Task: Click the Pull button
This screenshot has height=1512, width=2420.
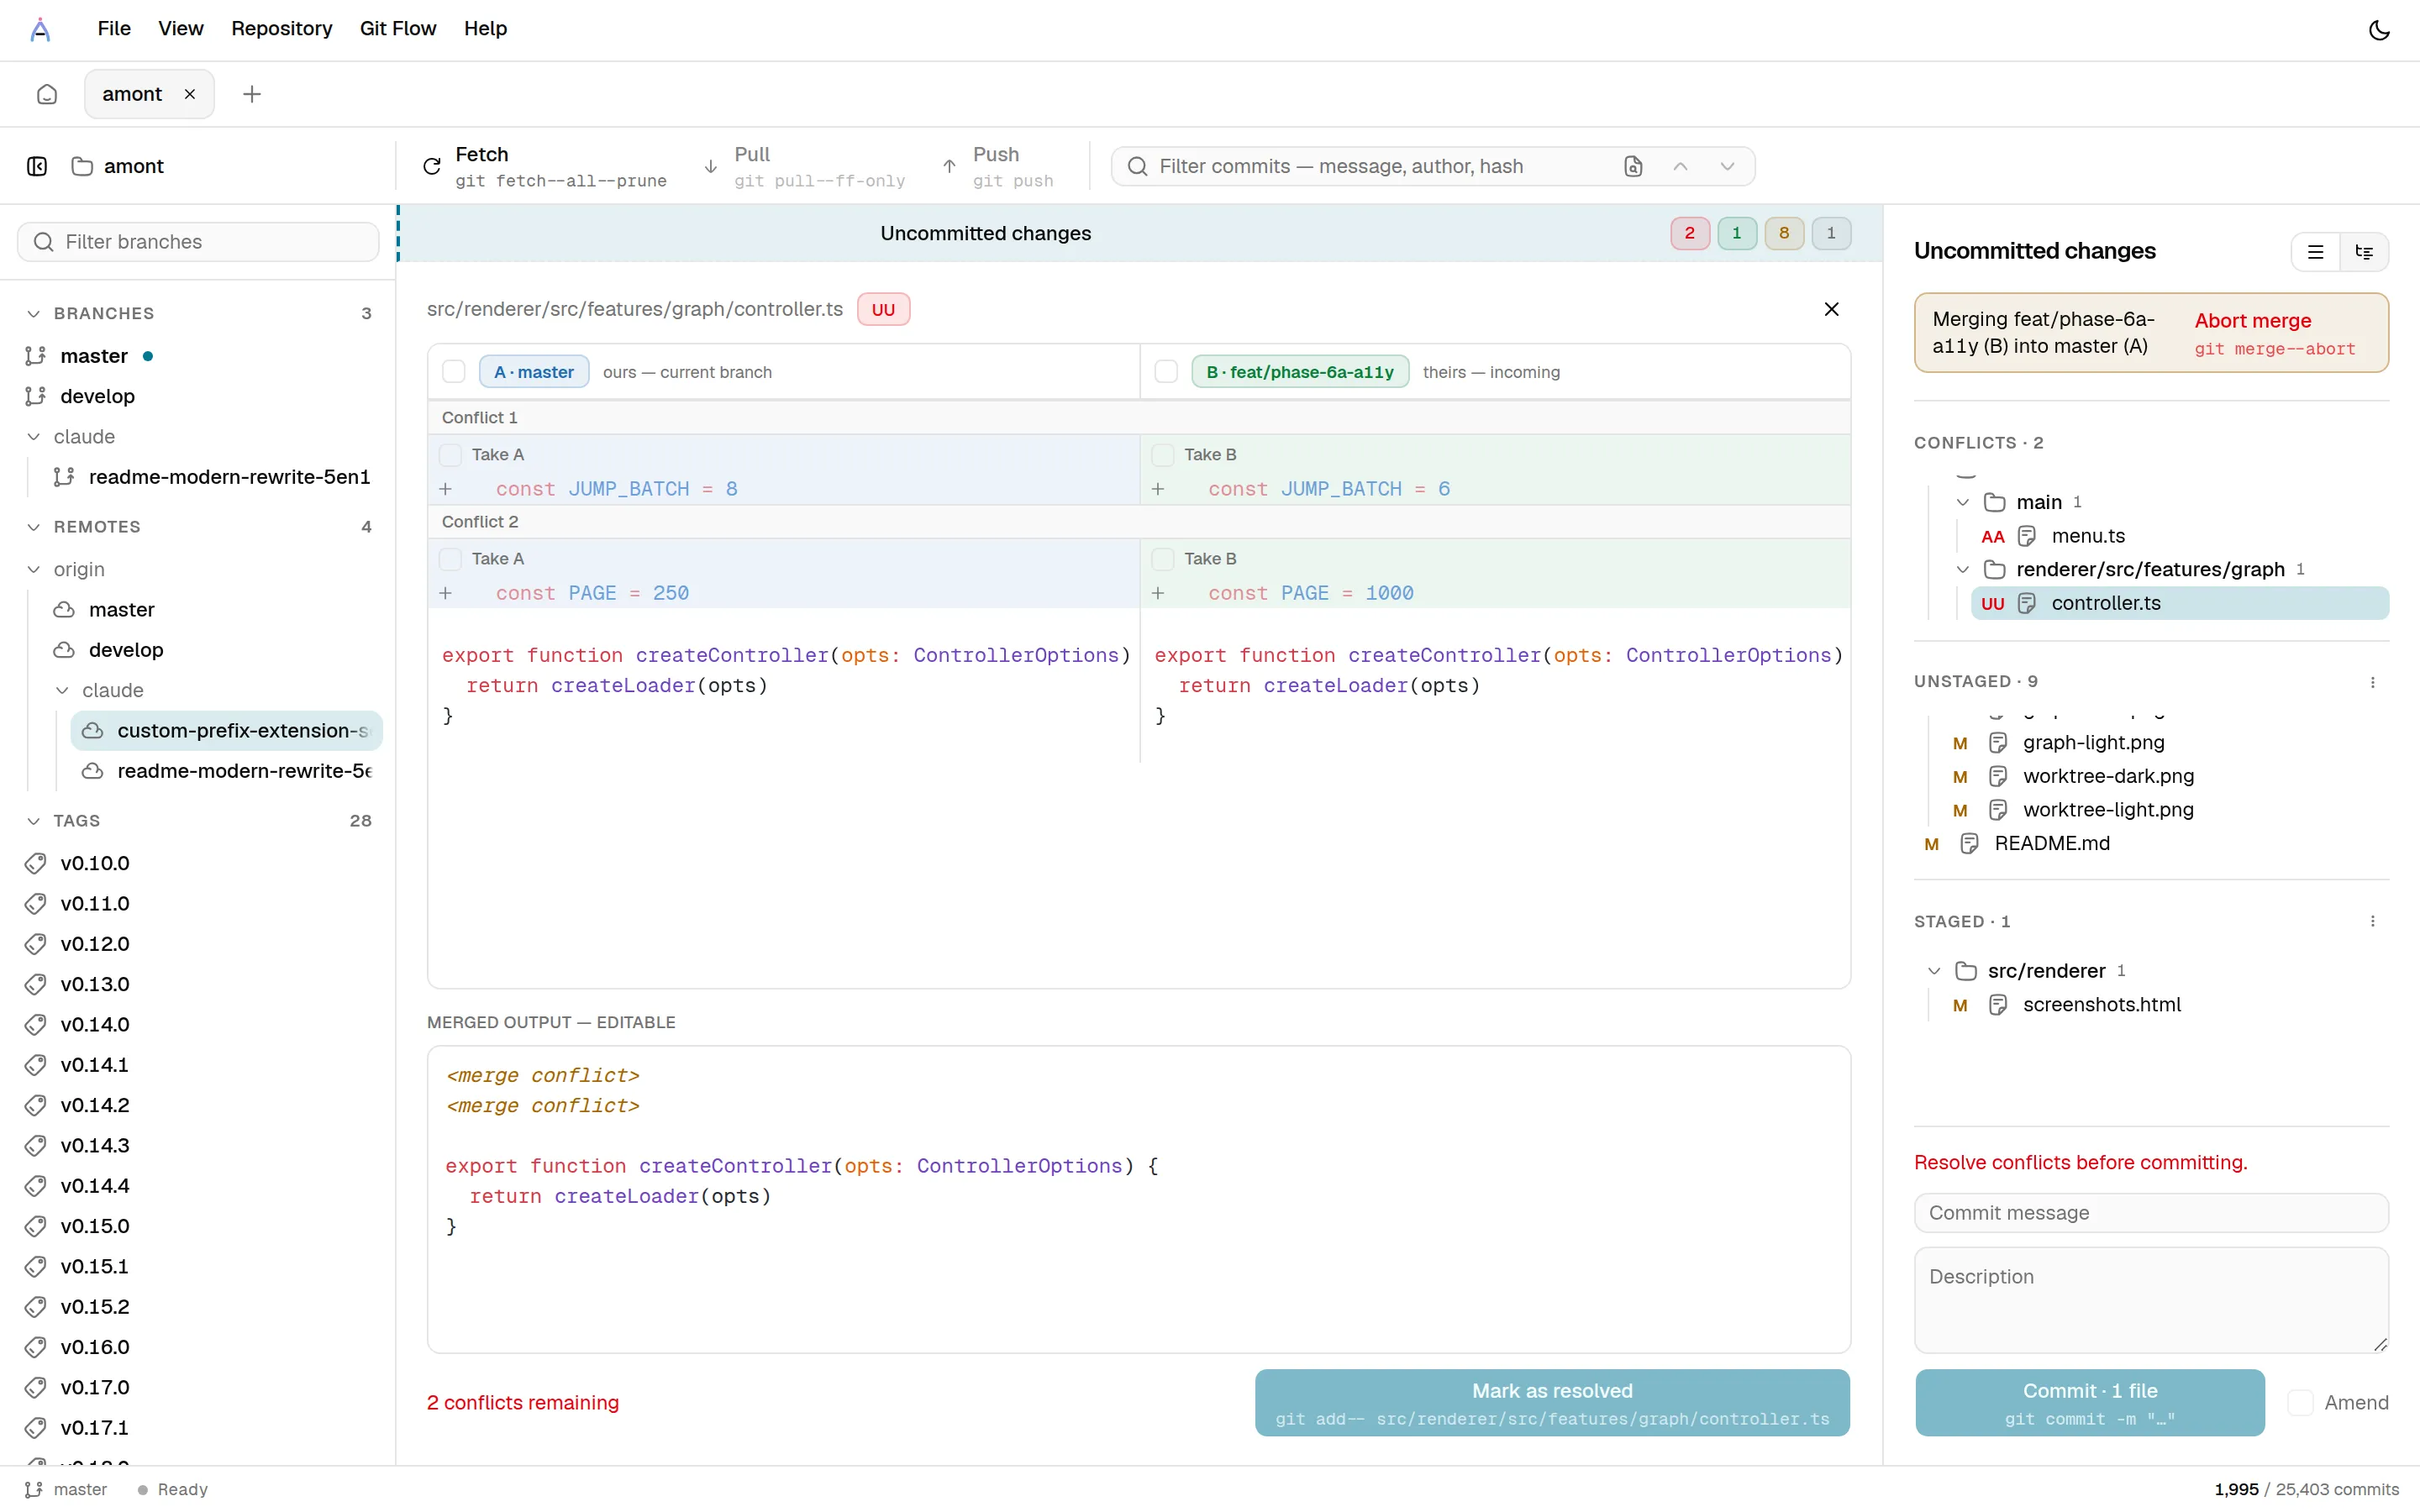Action: click(x=806, y=166)
